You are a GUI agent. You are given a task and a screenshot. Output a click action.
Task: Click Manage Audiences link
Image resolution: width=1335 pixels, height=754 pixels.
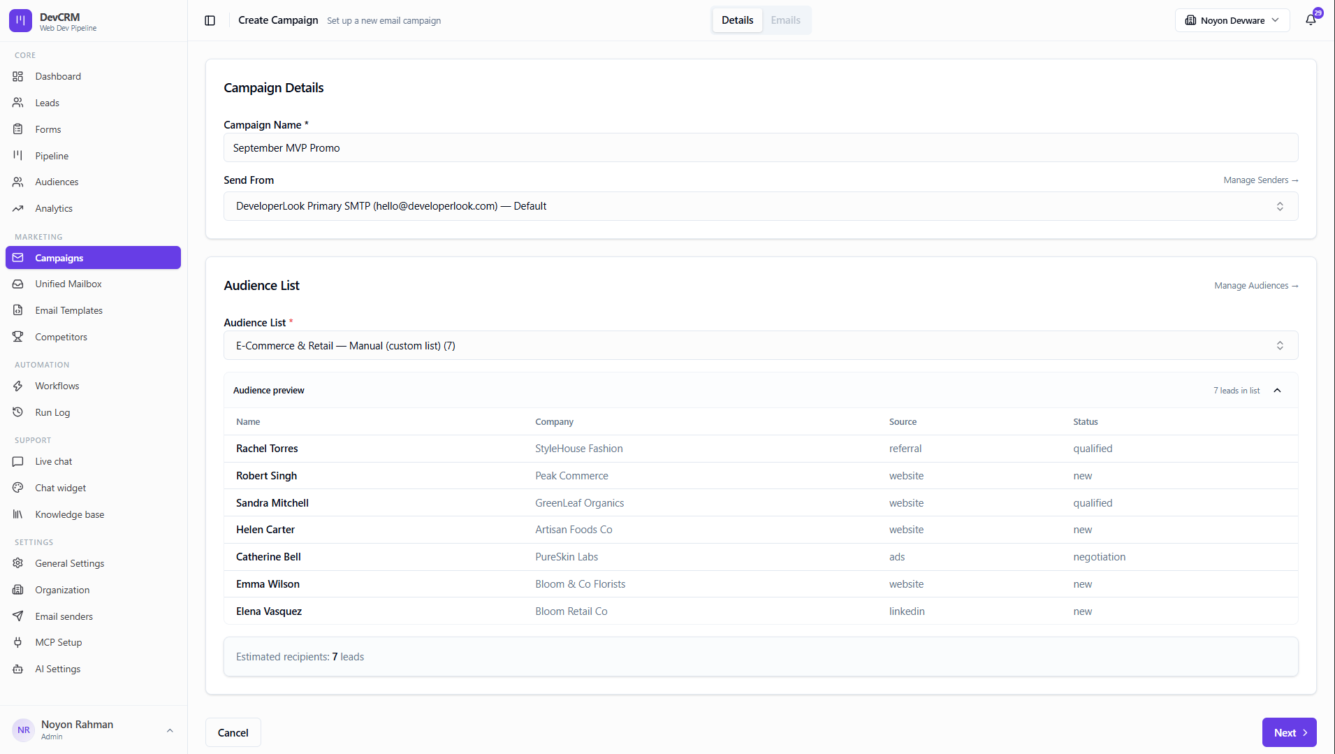(1255, 286)
